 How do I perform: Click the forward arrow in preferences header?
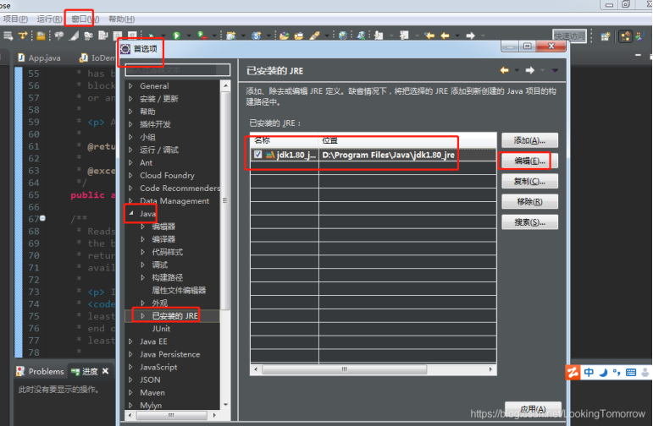click(529, 70)
